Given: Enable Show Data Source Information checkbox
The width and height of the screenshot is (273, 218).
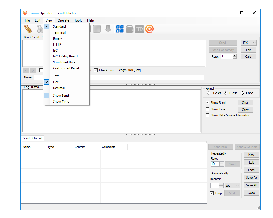Looking at the screenshot, I should point(207,115).
